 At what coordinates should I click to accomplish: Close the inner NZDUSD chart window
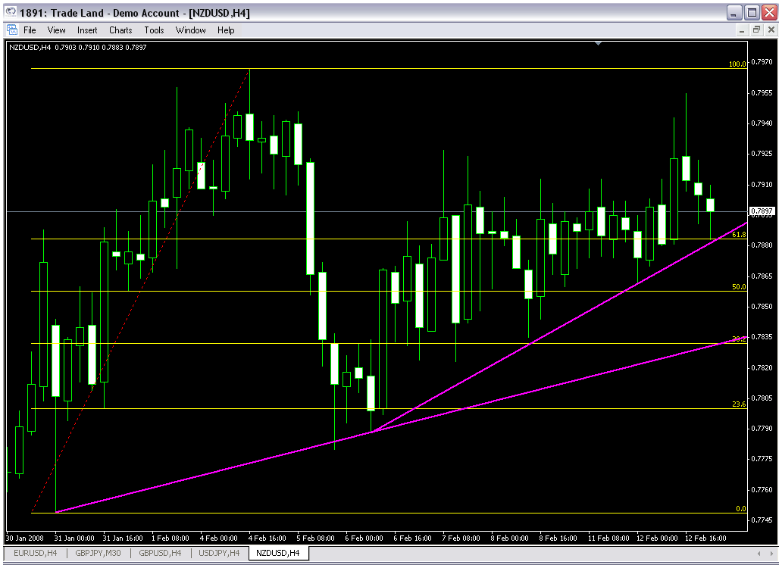click(771, 30)
